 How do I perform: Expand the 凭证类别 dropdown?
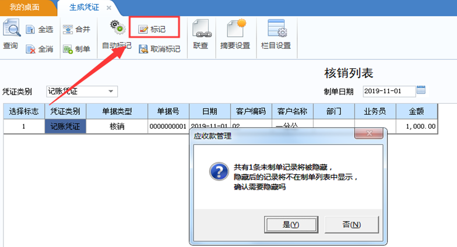pyautogui.click(x=111, y=91)
